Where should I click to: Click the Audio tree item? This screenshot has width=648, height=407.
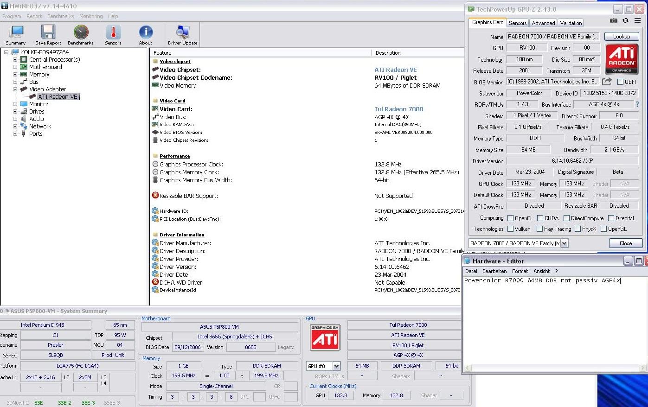37,119
